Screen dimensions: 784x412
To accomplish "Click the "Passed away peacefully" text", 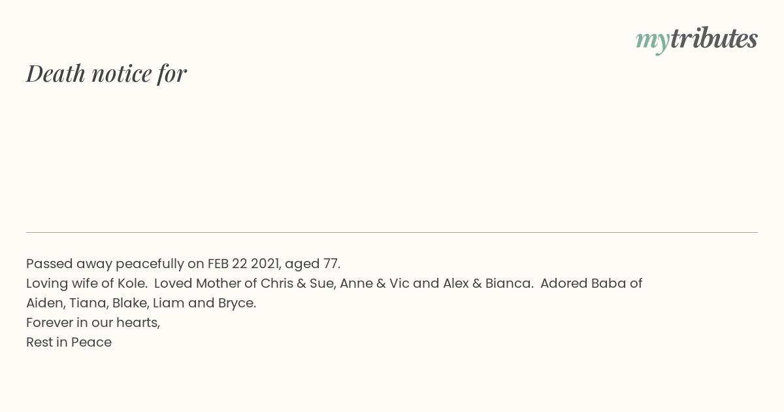I will tap(105, 264).
